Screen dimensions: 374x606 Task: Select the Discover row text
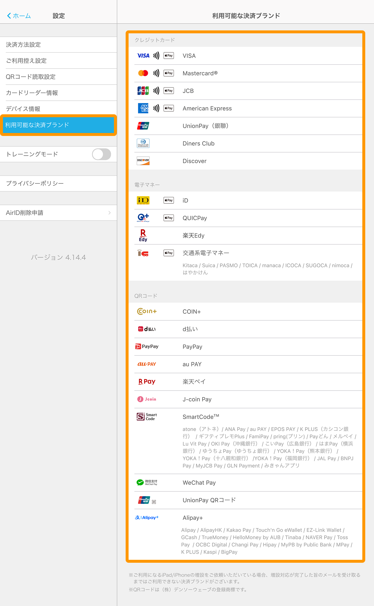click(x=195, y=161)
